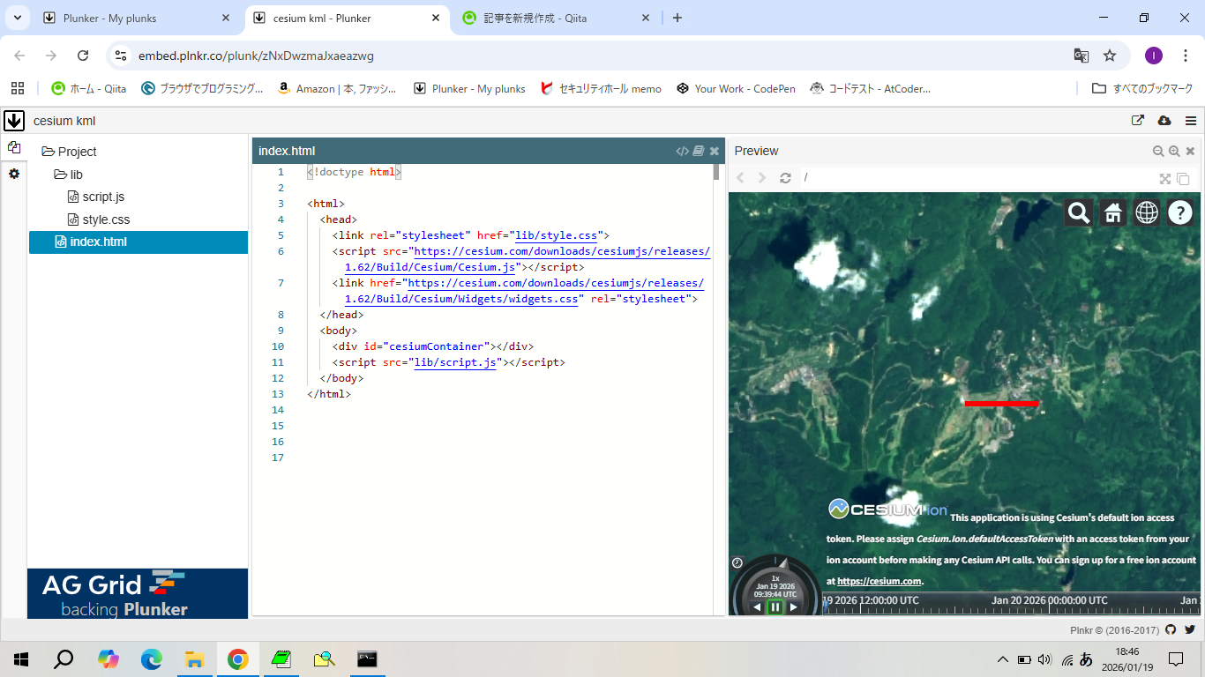Image resolution: width=1205 pixels, height=677 pixels.
Task: Expand preview to fullscreen
Action: (x=1165, y=178)
